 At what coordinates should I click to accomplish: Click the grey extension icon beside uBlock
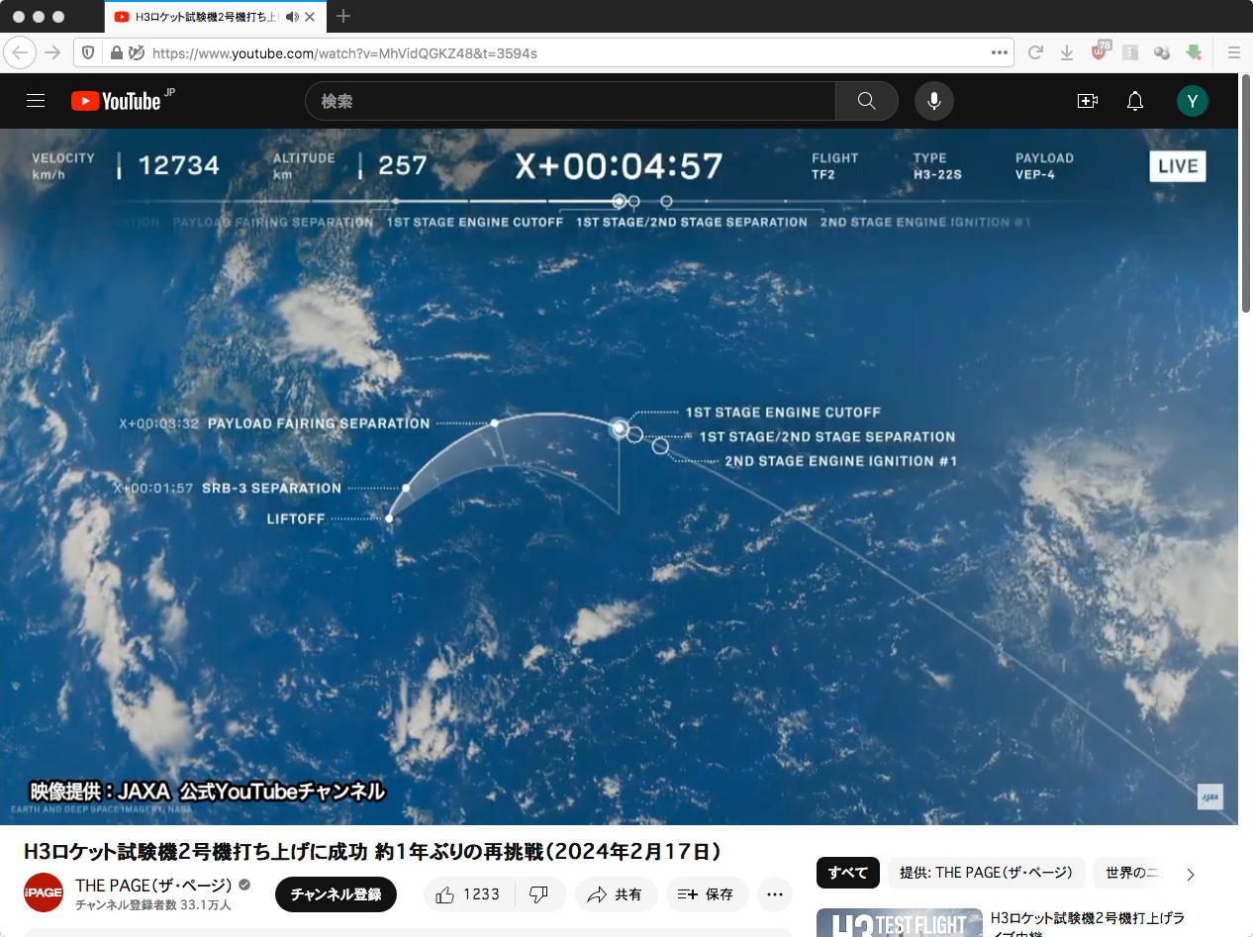(1130, 52)
